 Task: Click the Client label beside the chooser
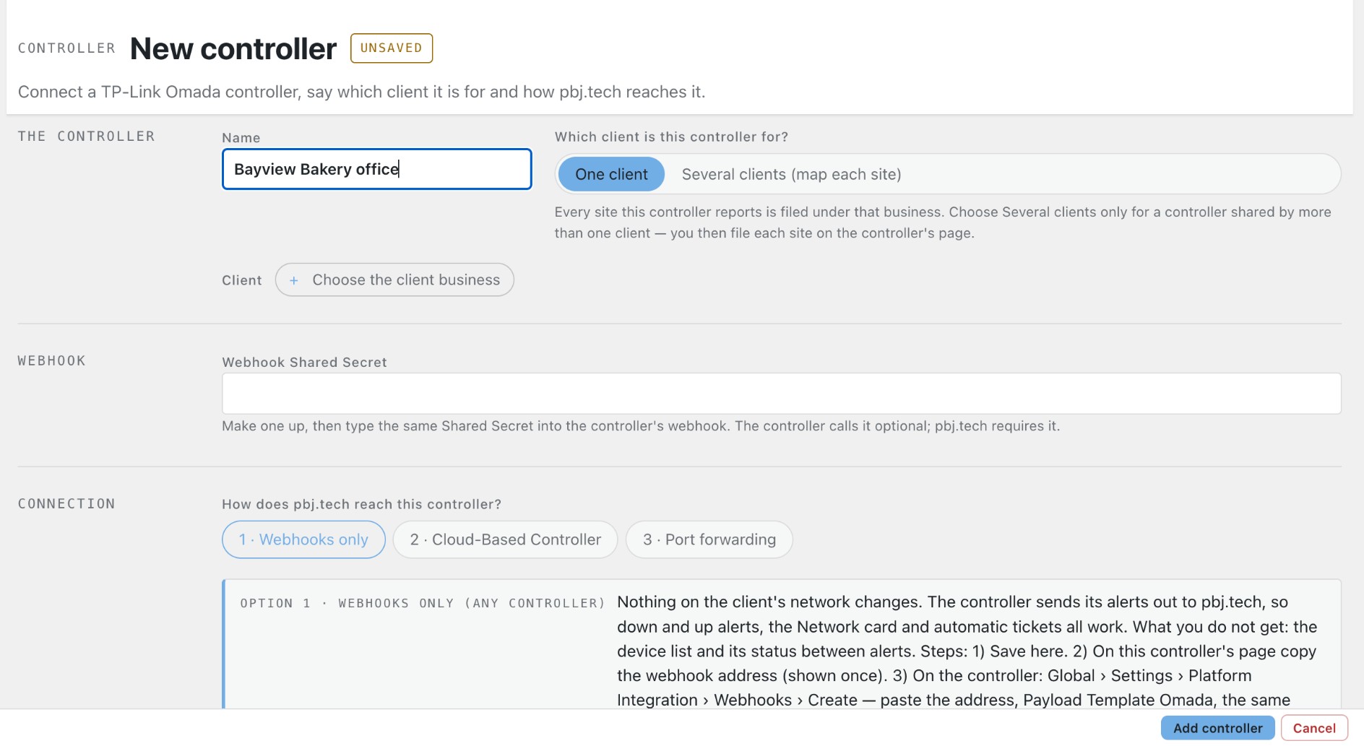point(242,280)
